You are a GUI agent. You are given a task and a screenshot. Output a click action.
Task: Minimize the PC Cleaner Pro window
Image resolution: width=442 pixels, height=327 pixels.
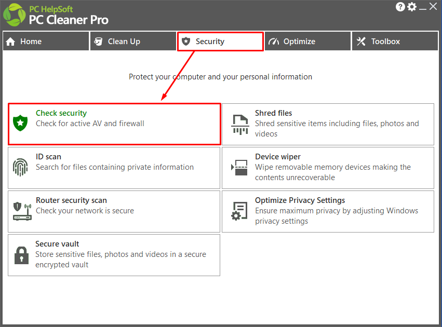[423, 8]
